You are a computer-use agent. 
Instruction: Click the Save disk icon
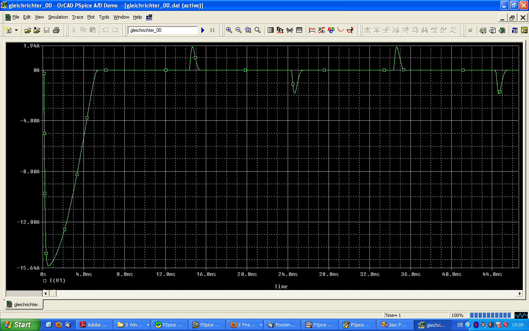47,30
